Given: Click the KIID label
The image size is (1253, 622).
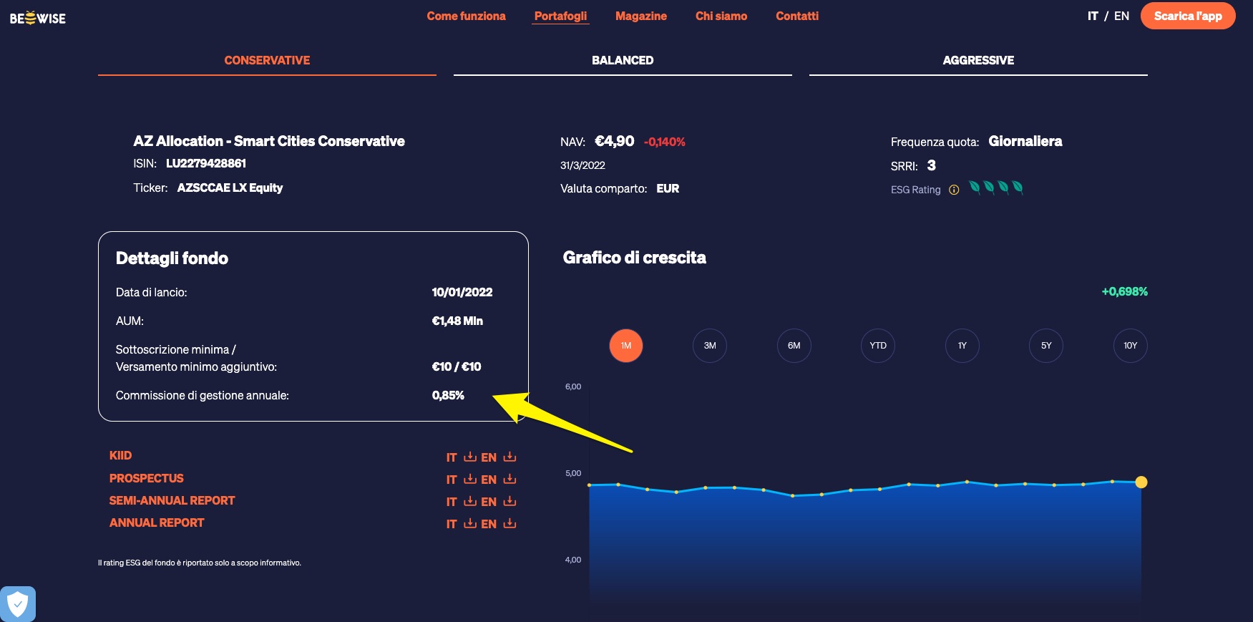Looking at the screenshot, I should 120,455.
